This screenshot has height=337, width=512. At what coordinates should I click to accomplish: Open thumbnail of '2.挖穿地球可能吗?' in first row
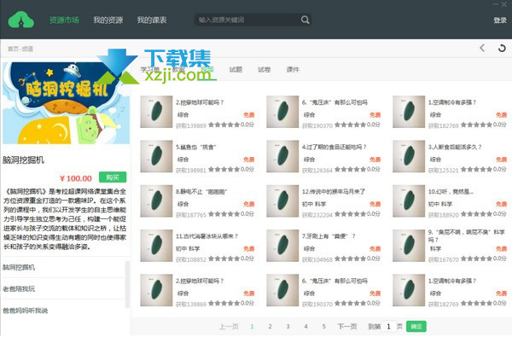156,112
